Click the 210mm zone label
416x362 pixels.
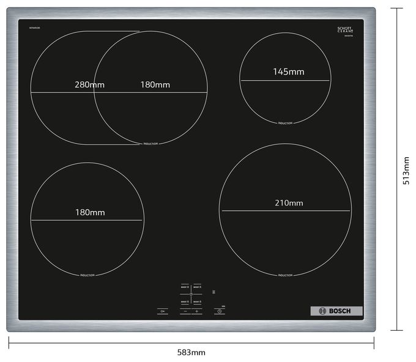coord(289,203)
